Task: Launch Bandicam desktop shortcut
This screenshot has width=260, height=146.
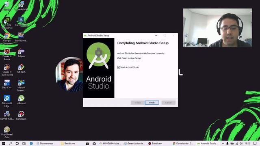Action: [x=21, y=115]
